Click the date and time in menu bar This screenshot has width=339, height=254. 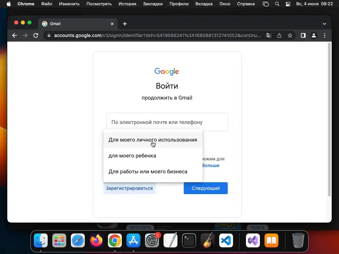(x=315, y=4)
